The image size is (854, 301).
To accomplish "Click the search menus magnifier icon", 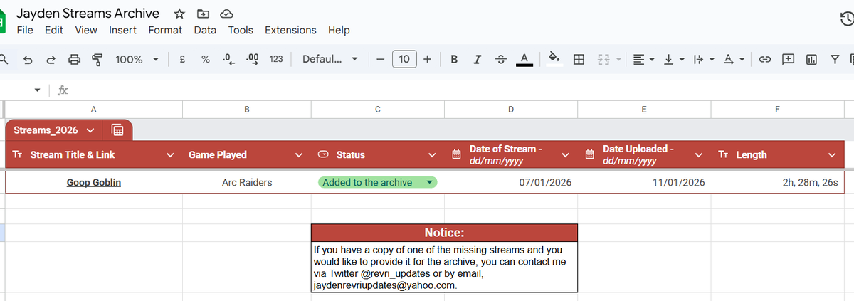I will tap(3, 60).
